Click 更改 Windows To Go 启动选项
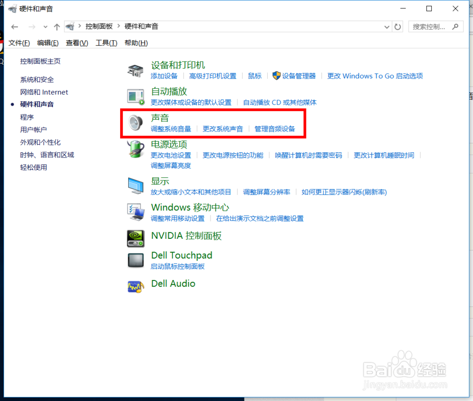The height and width of the screenshot is (401, 473). (375, 76)
